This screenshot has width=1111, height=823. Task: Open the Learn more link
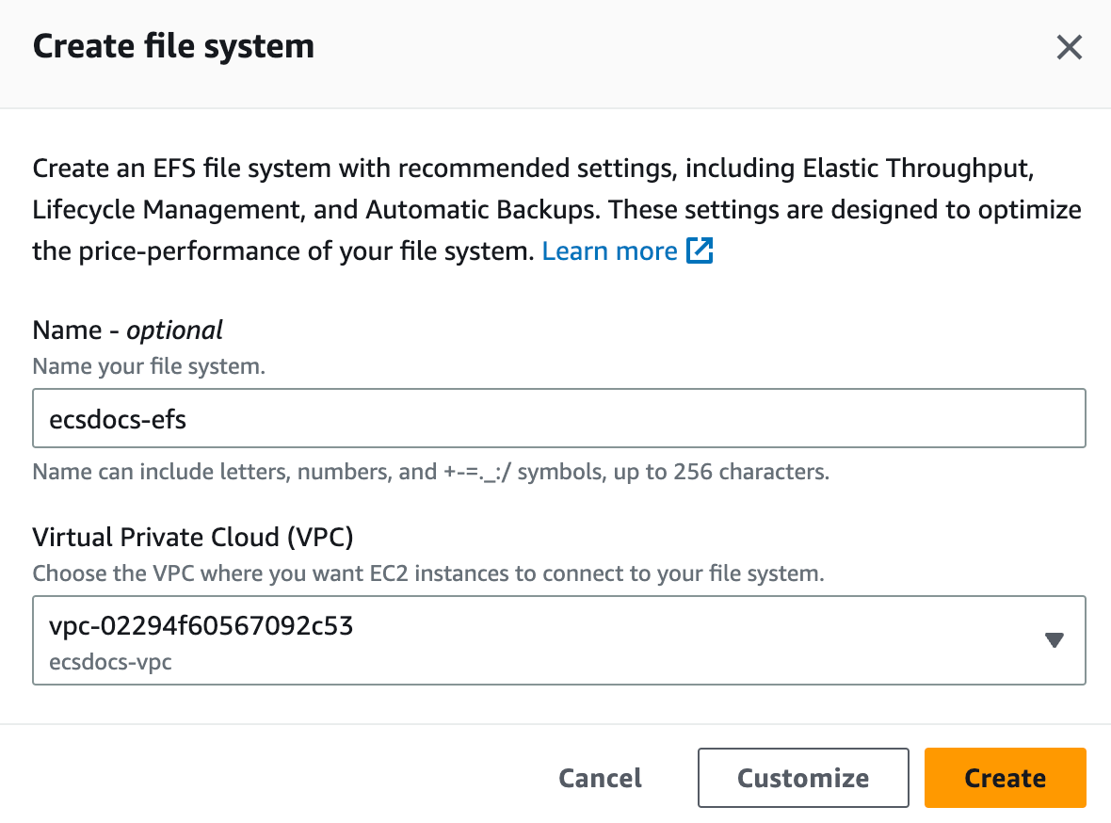(x=609, y=251)
